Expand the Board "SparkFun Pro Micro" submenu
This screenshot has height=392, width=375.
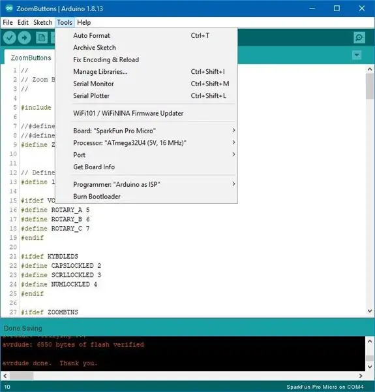click(154, 131)
